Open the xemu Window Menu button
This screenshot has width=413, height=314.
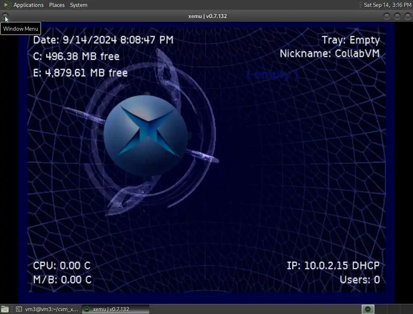5,16
